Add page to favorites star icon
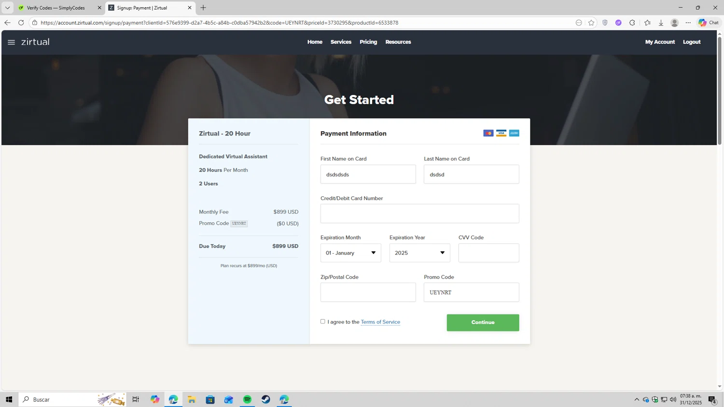Screen dimensions: 724x407 coord(591,23)
